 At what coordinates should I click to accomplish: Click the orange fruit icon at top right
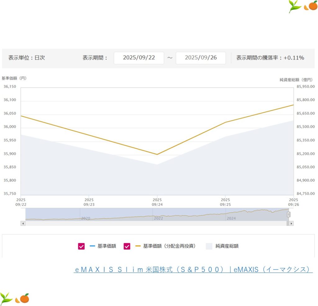pos(311,6)
